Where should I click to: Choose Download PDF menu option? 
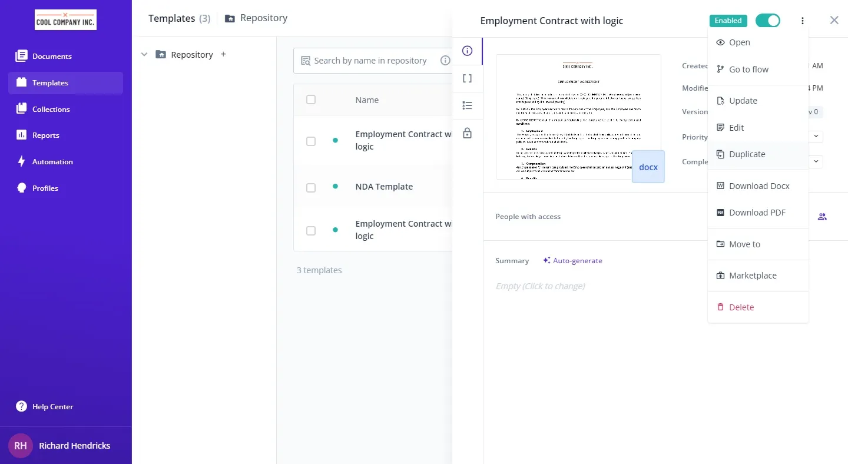(x=757, y=213)
